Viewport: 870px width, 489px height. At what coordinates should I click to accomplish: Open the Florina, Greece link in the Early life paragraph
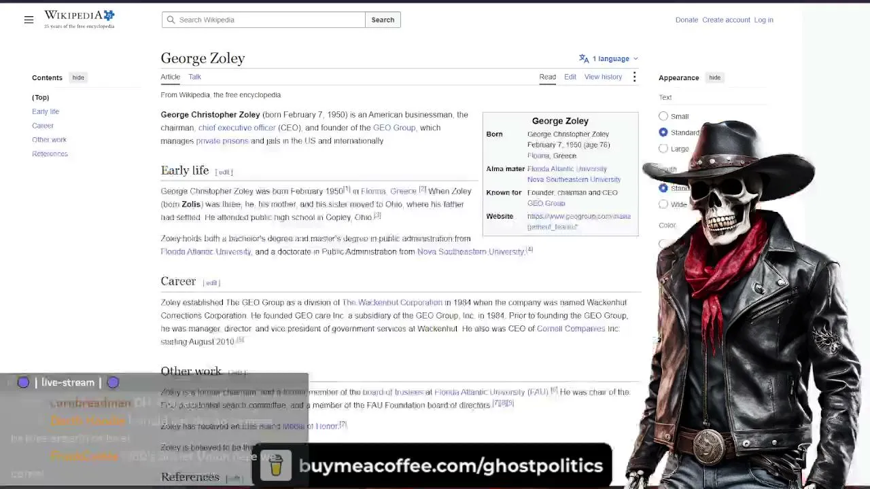[389, 191]
